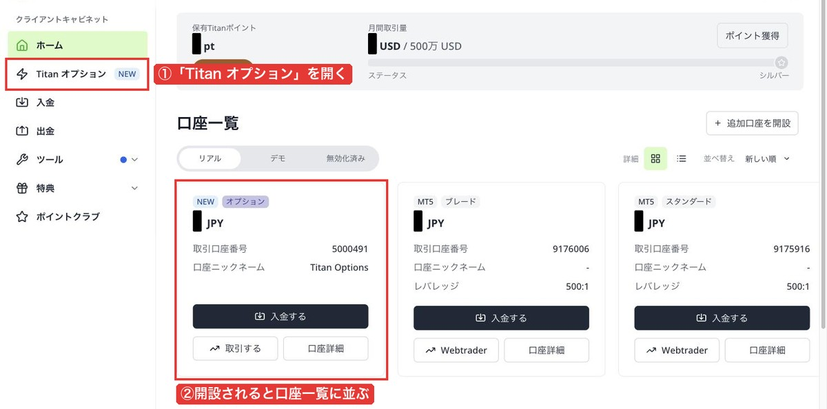This screenshot has height=409, width=827.
Task: Click 入金する on account 9175916
Action: point(722,318)
